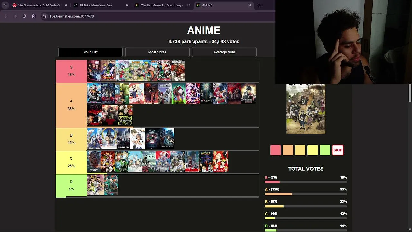The width and height of the screenshot is (412, 232).
Task: Click the Attack on Titan poster in S tier
Action: click(178, 71)
